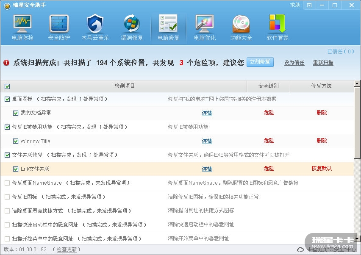Check the 修复桌面NameSpace checkbox
Screen dimensions: 361x255
7,183
